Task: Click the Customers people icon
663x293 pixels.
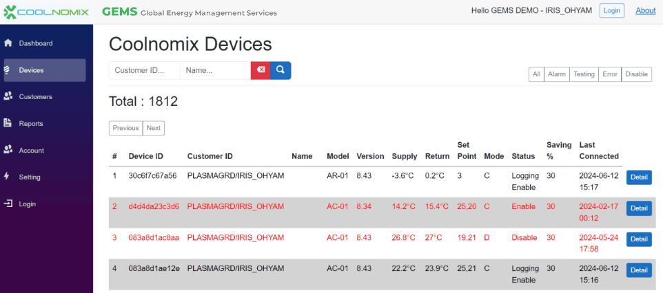Action: tap(8, 96)
